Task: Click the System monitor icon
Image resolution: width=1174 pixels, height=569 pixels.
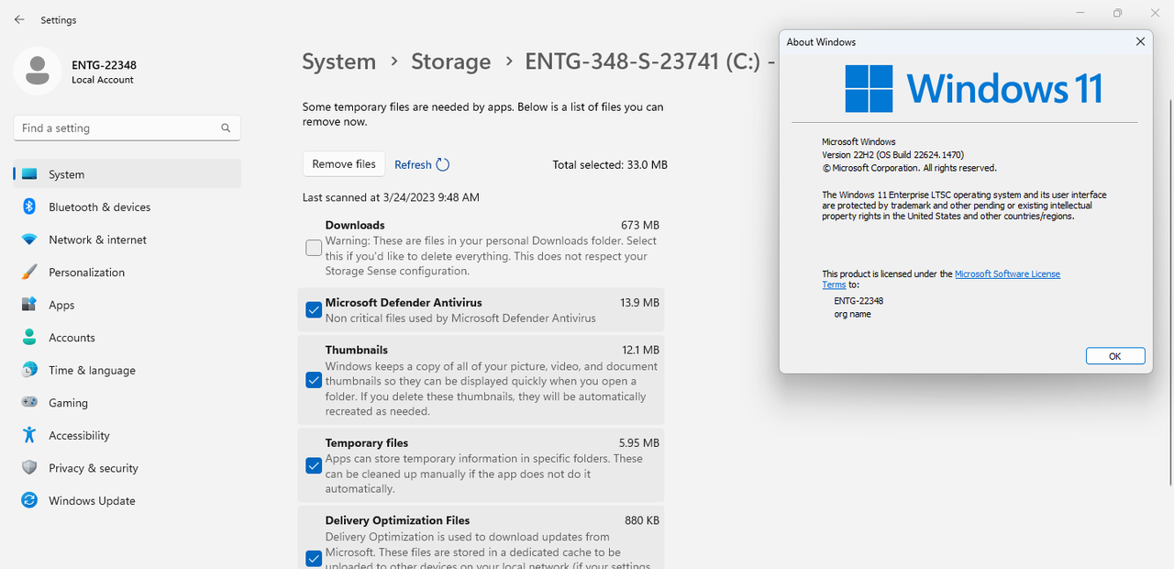Action: coord(29,174)
